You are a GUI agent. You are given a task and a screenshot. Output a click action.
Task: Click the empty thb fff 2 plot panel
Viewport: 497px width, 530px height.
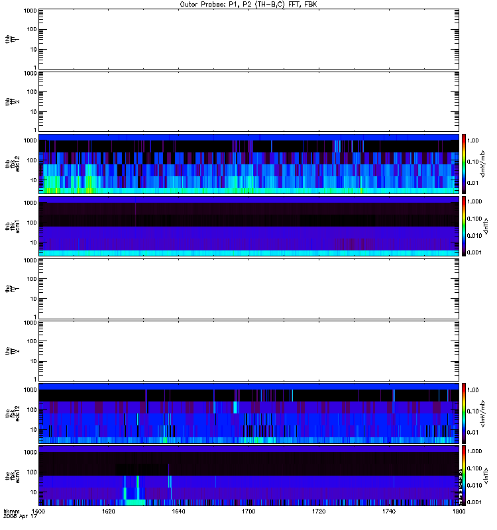coord(248,101)
